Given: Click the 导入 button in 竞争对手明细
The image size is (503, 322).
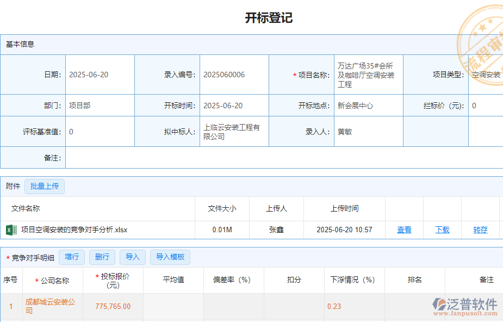Looking at the screenshot, I should pyautogui.click(x=132, y=257).
